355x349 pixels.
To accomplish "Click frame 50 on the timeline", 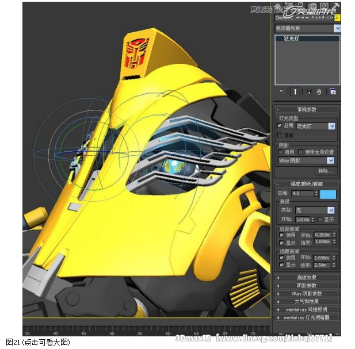I will (112, 333).
